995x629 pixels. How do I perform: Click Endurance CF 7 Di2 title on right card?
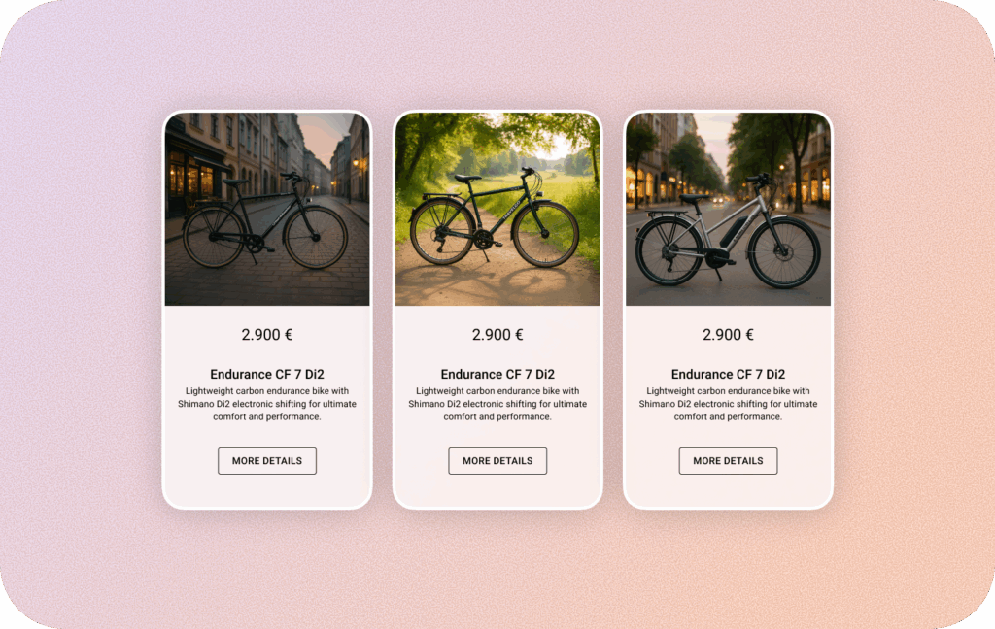click(x=728, y=374)
